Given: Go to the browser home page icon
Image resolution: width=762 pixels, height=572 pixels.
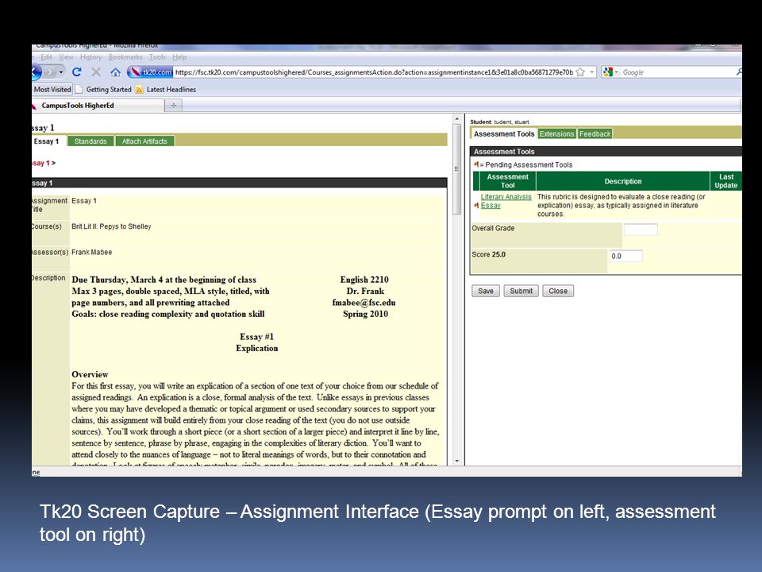Looking at the screenshot, I should tap(115, 72).
